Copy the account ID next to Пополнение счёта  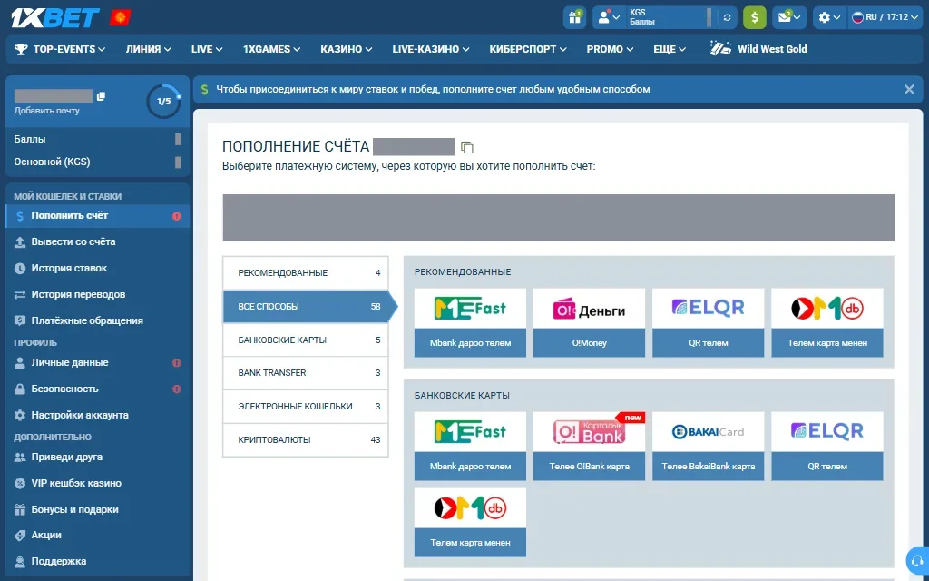467,147
